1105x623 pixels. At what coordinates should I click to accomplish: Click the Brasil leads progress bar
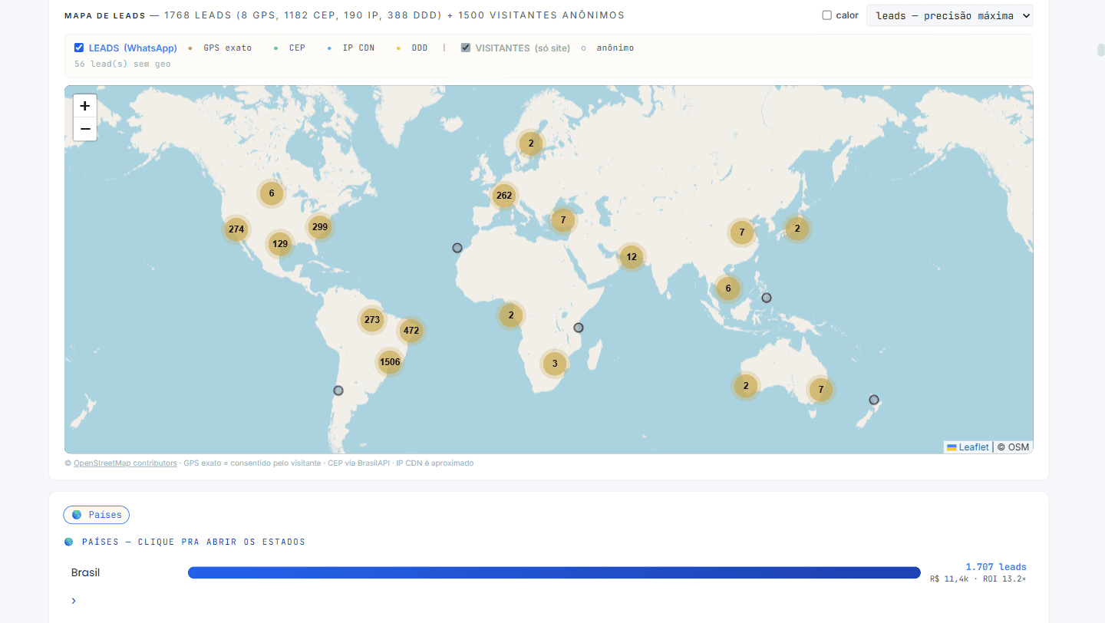[554, 573]
